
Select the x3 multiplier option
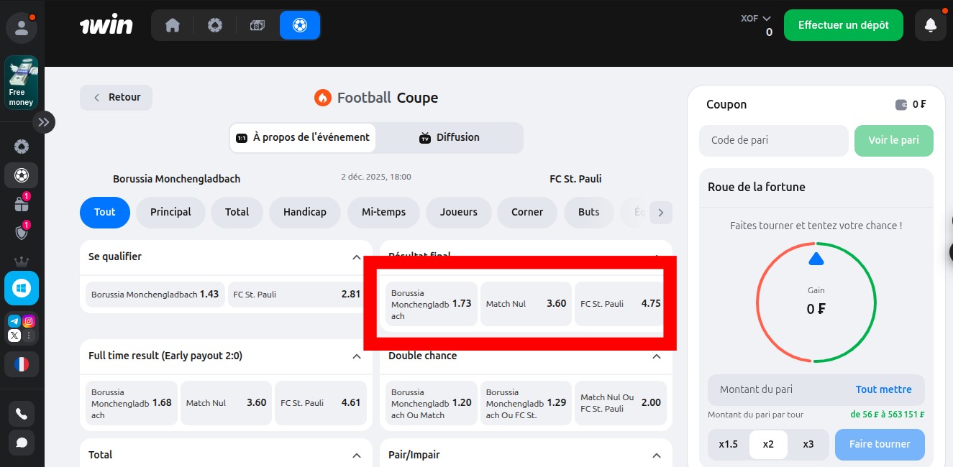pyautogui.click(x=808, y=444)
